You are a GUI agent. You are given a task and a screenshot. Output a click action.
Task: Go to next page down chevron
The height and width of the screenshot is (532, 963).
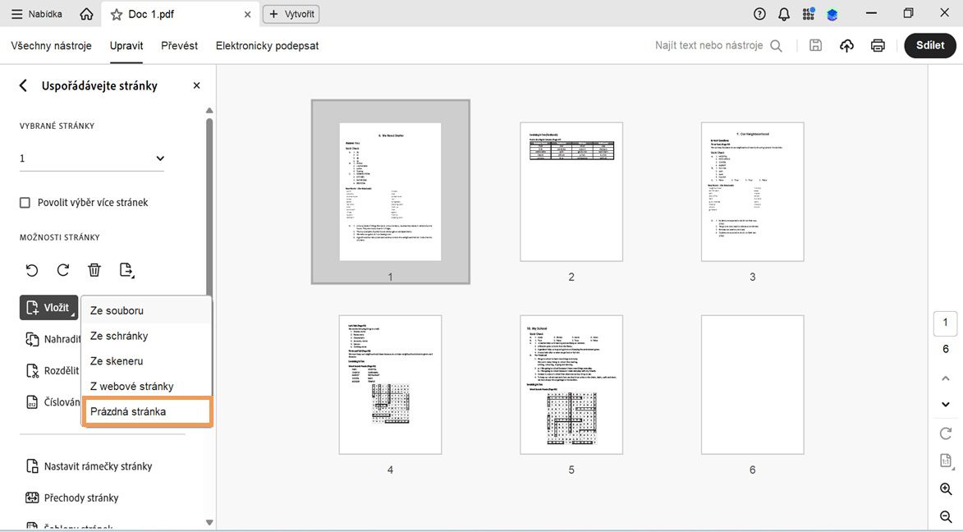pyautogui.click(x=946, y=404)
